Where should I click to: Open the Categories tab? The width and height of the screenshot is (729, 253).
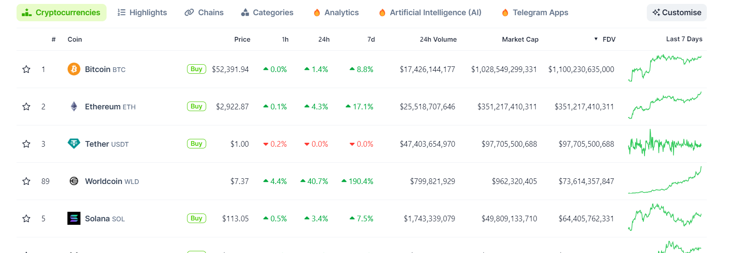(267, 13)
